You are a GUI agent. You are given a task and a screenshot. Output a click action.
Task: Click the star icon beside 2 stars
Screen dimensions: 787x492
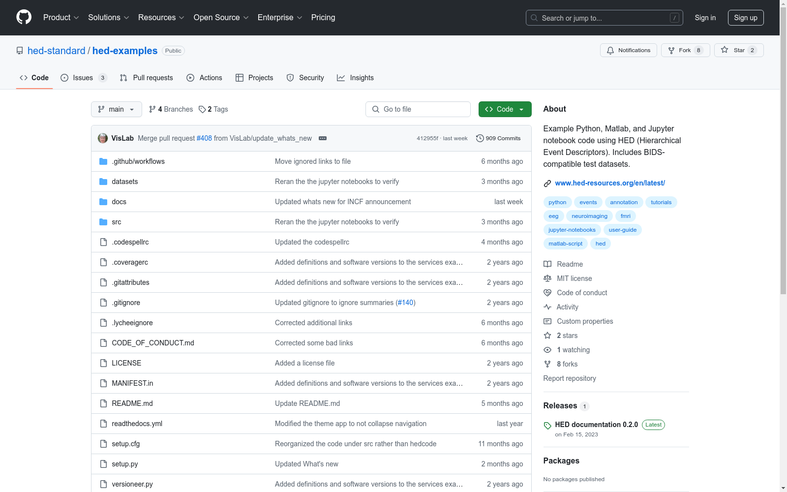point(547,336)
